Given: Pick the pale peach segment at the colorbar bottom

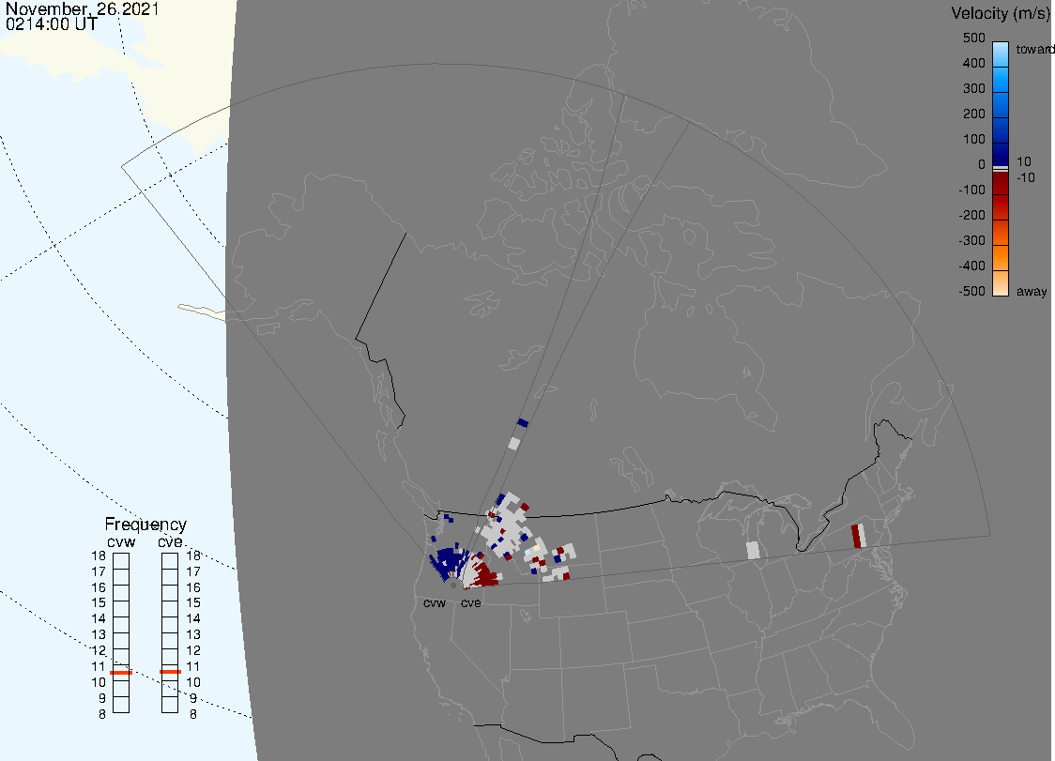Looking at the screenshot, I should [x=1001, y=283].
